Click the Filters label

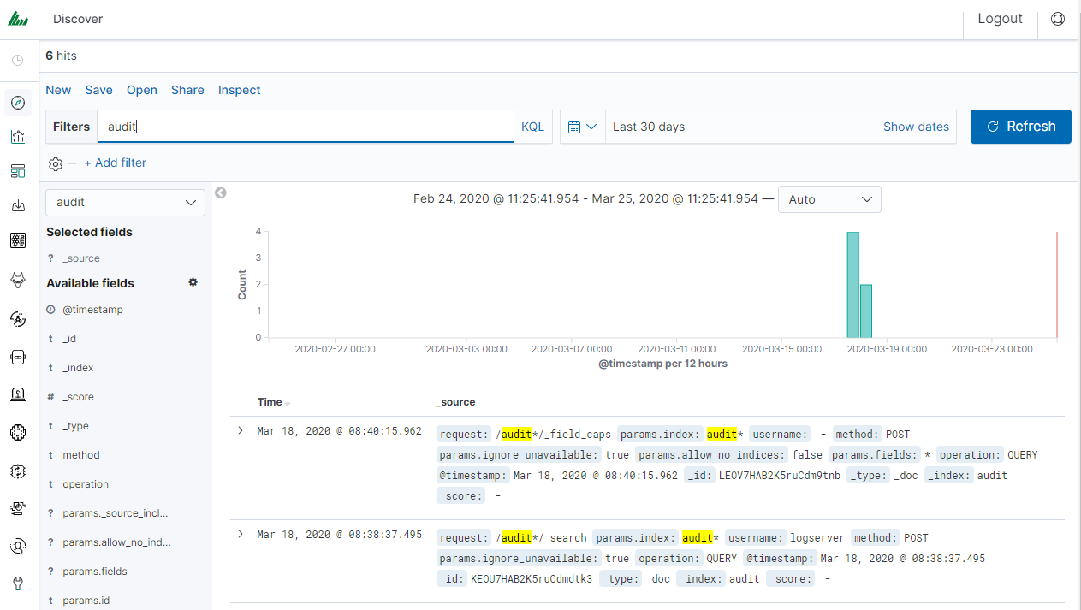tap(71, 127)
